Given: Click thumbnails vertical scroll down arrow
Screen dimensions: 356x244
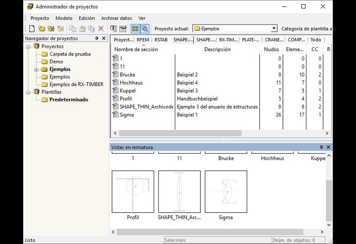Looking at the screenshot, I should pyautogui.click(x=329, y=225).
